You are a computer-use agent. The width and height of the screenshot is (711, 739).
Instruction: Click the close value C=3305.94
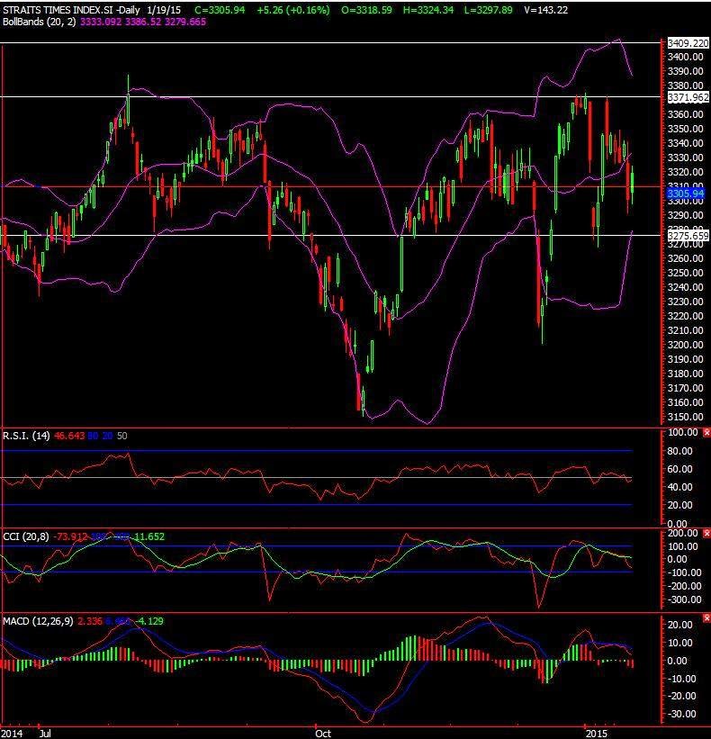(x=220, y=10)
